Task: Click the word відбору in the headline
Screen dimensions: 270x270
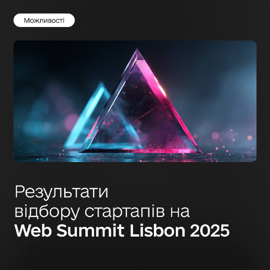Action: [47, 212]
